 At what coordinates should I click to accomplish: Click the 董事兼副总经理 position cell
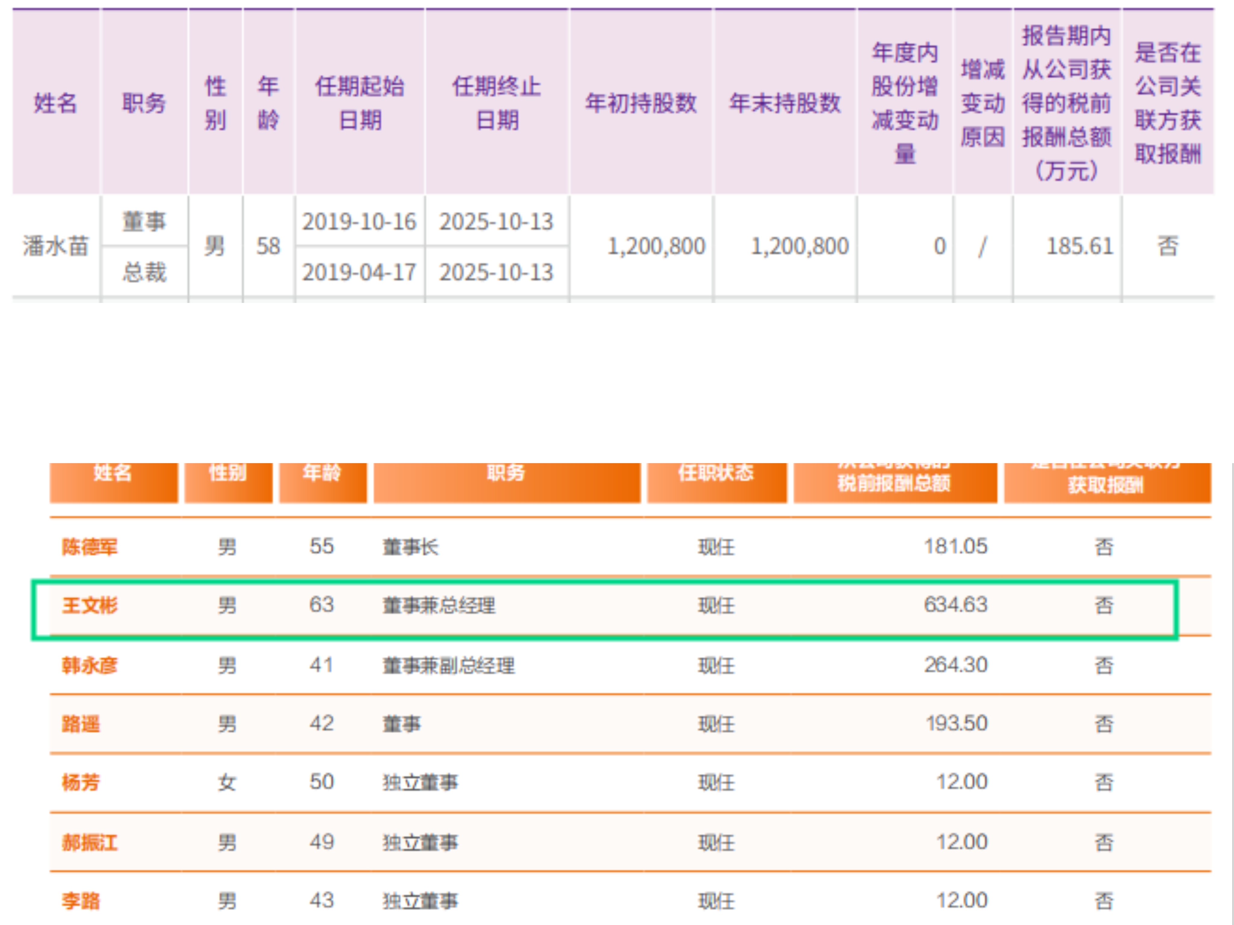(x=449, y=665)
